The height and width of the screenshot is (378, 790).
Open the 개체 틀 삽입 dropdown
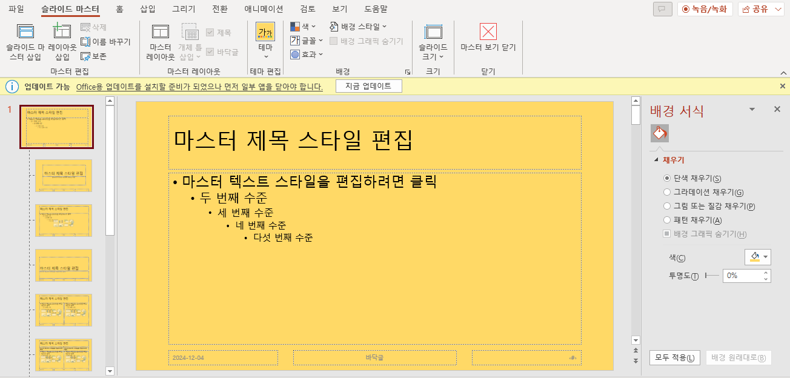(190, 42)
